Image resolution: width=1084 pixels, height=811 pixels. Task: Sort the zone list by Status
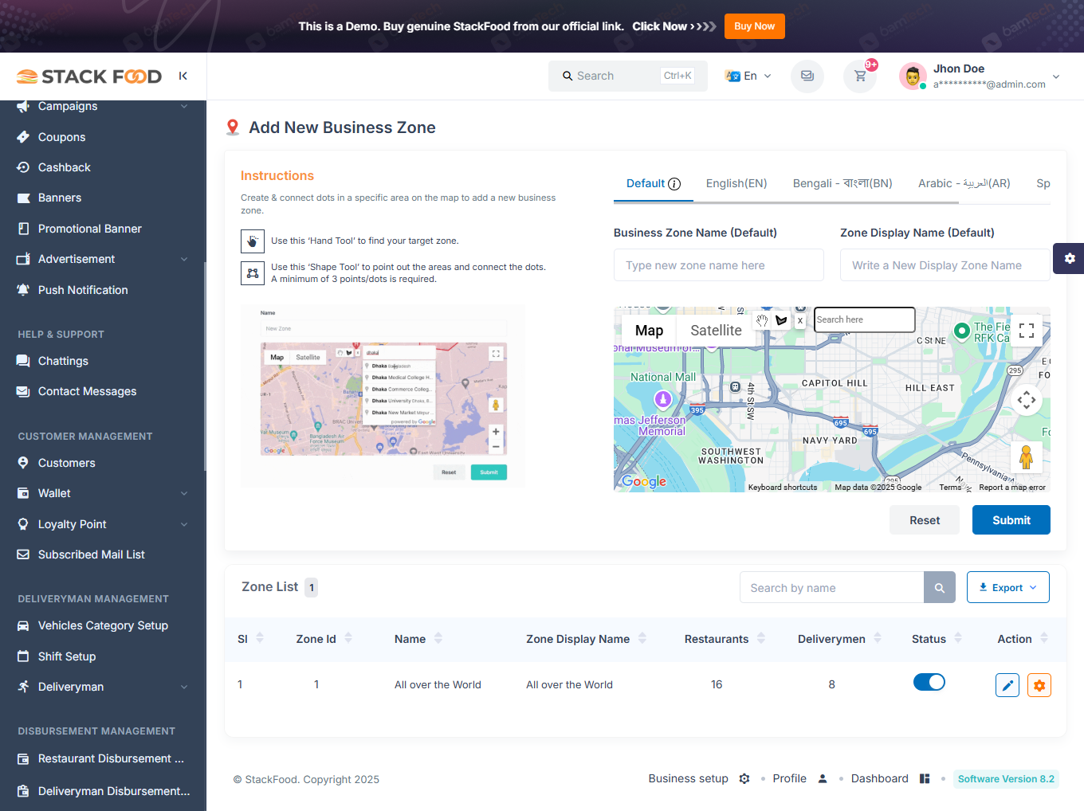point(958,638)
